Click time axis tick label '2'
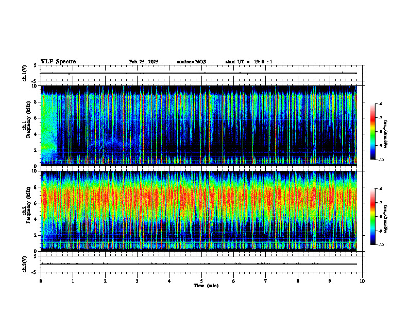The width and height of the screenshot is (408, 315). pyautogui.click(x=105, y=281)
